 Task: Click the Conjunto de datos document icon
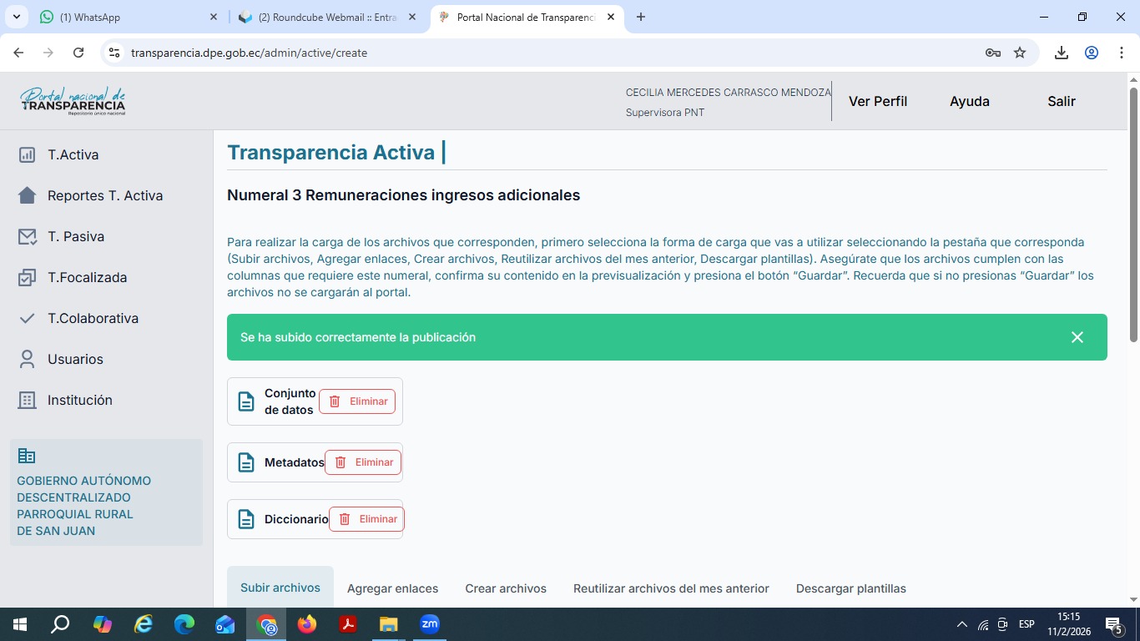246,401
